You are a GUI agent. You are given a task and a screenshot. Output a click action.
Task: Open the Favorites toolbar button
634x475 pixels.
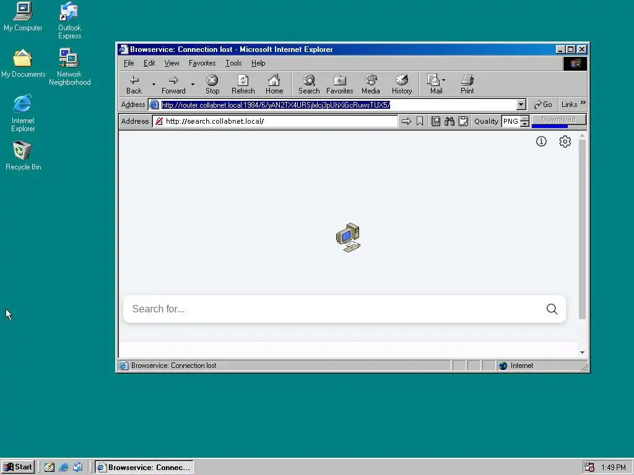pos(340,85)
